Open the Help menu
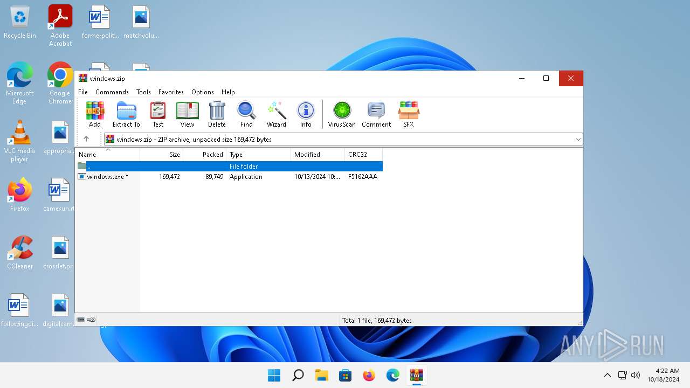The image size is (690, 388). [x=228, y=92]
